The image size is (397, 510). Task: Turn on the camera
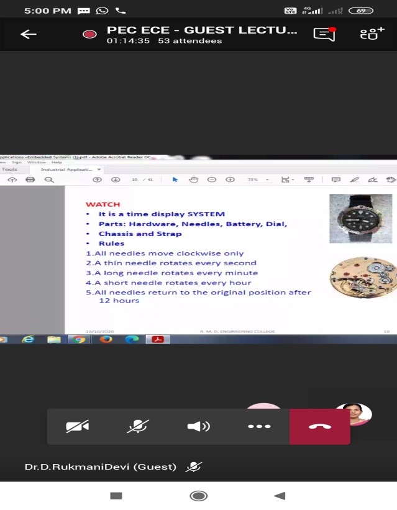click(78, 426)
